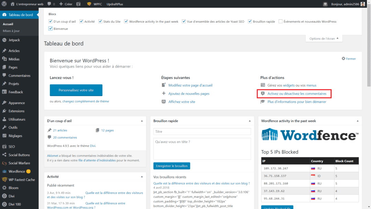Click the Wordfence sidebar icon
Viewport: 371px width, 209px height.
pos(4,172)
